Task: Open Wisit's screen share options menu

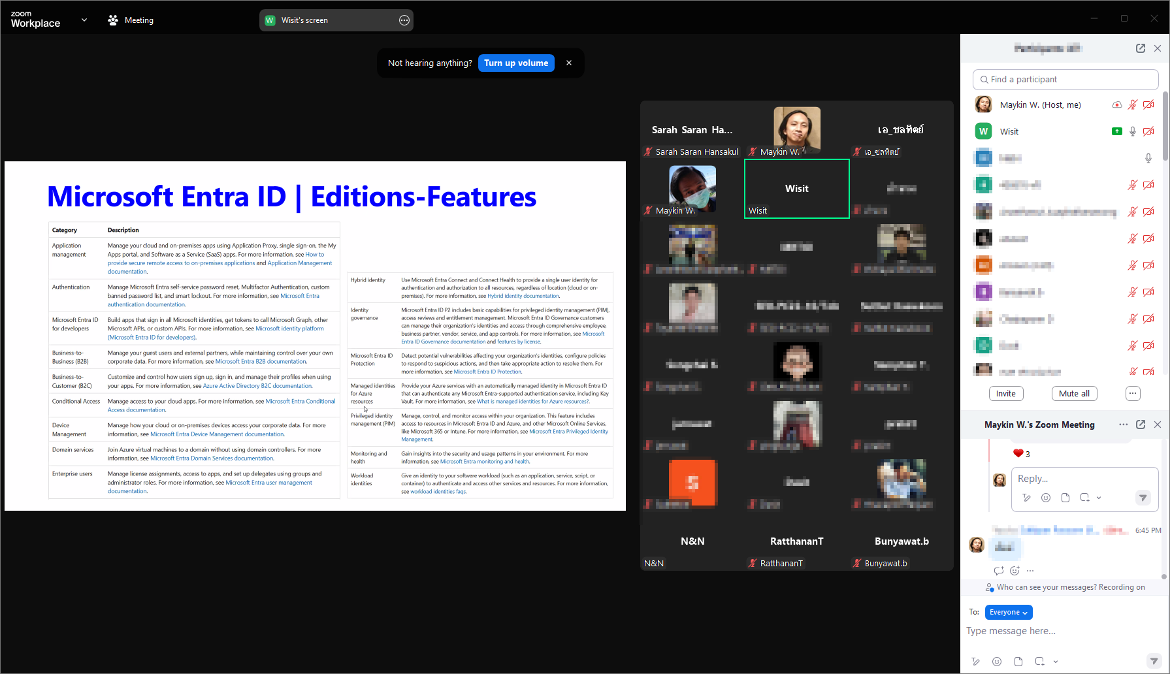Action: point(404,20)
